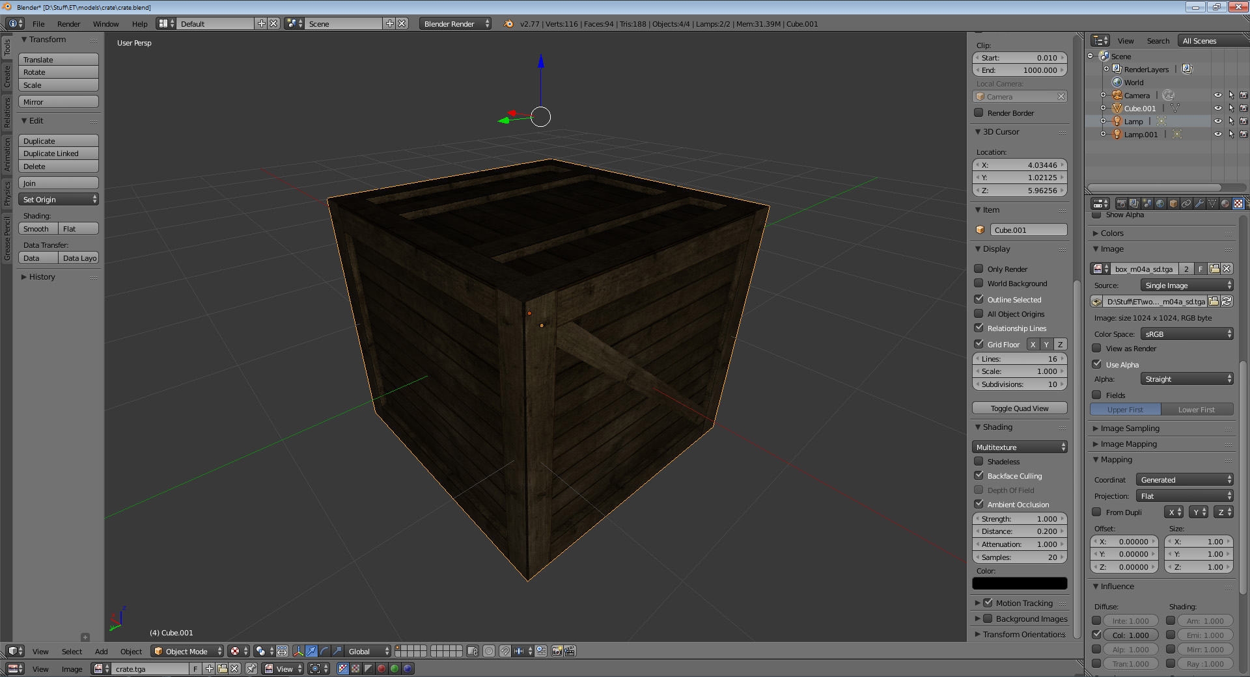Open the Object Mode dropdown

187,651
